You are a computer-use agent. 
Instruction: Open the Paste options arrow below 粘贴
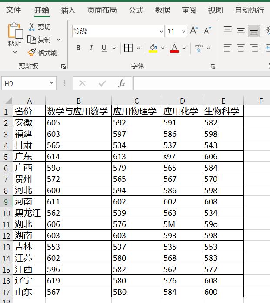click(x=15, y=52)
